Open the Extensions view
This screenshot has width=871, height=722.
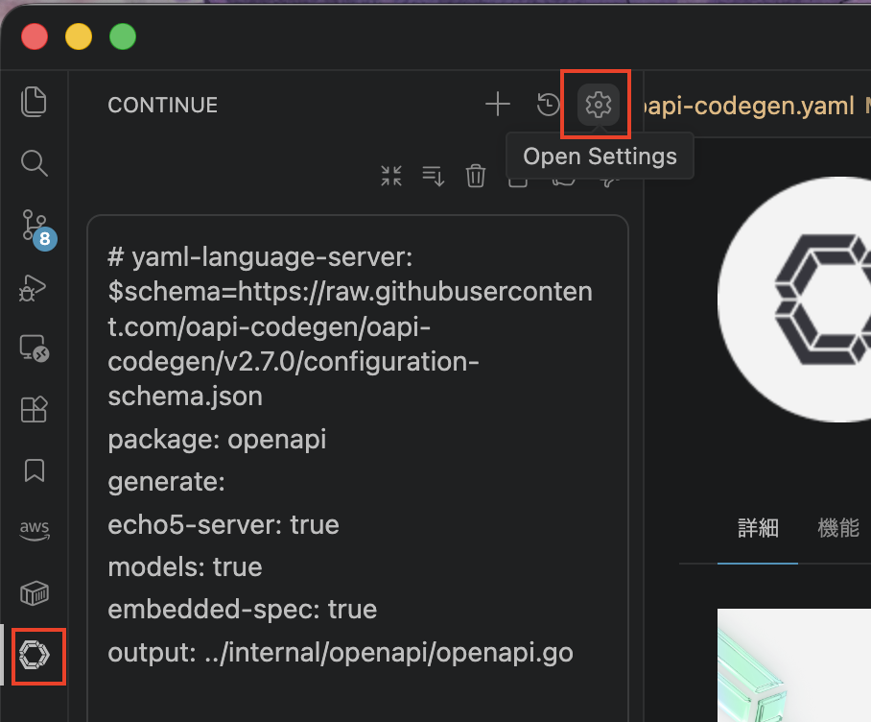click(x=34, y=409)
